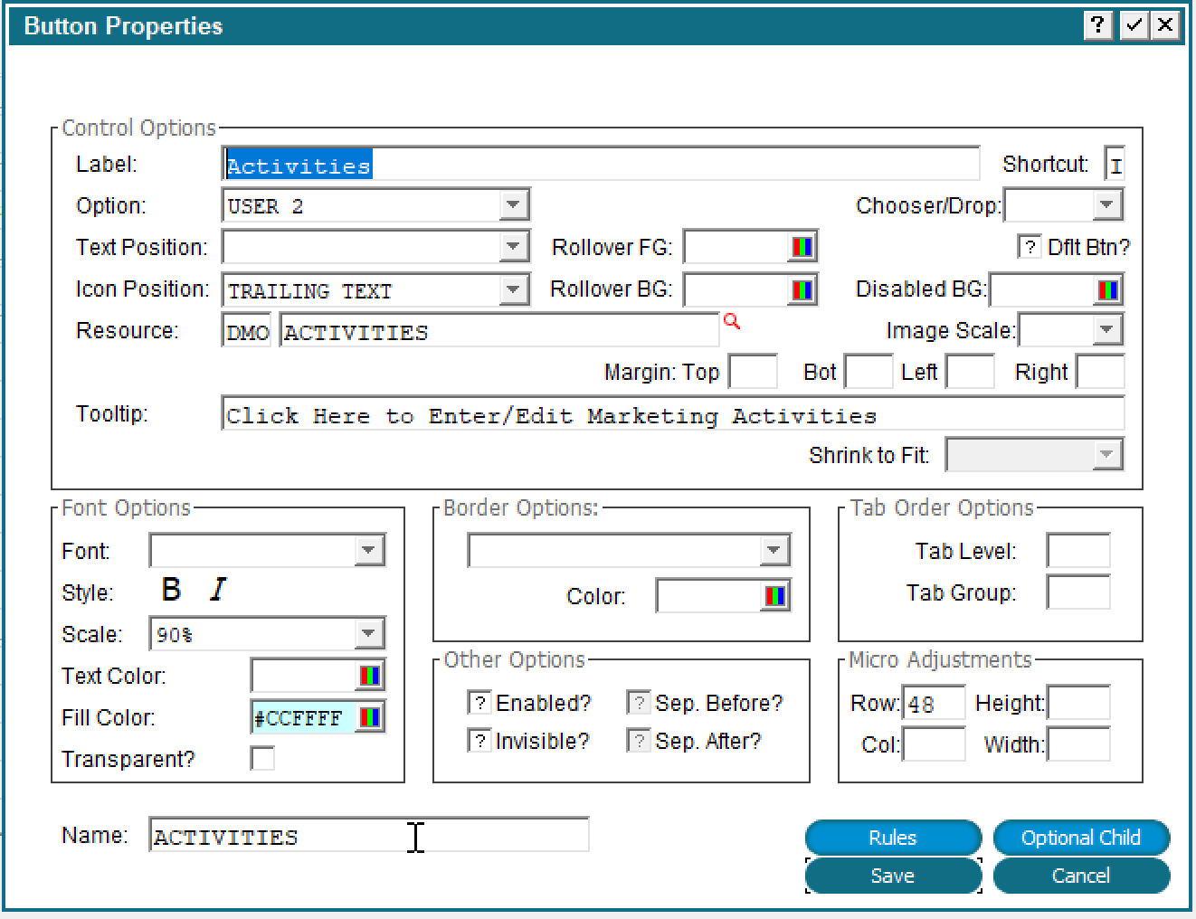Toggle the Invisible? checkbox
Viewport: 1196px width, 919px height.
coord(479,741)
